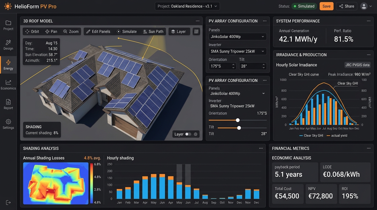Click the JRC PVGIS data button
This screenshot has height=210, width=377.
coord(358,65)
